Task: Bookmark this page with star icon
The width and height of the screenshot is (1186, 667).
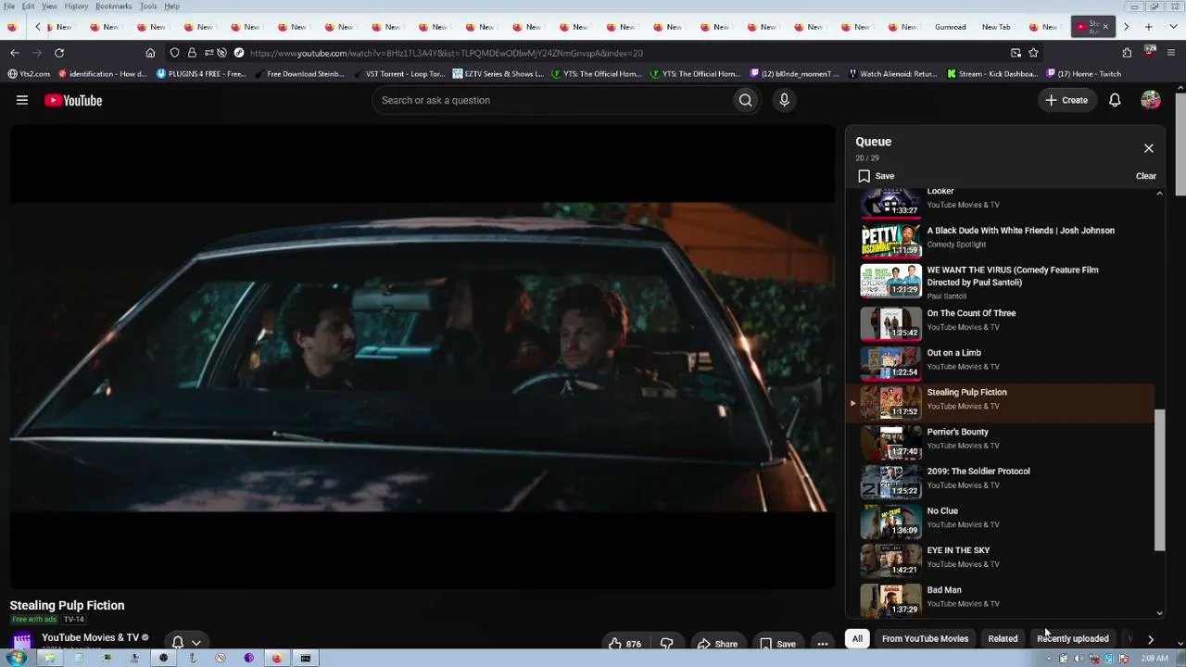Action: 1033,53
